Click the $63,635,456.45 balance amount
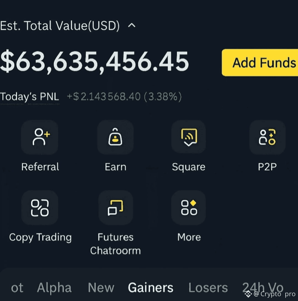 point(94,62)
